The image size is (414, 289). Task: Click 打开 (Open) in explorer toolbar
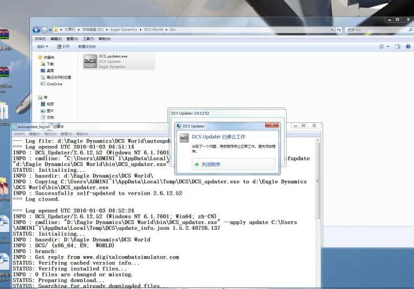[x=63, y=47]
